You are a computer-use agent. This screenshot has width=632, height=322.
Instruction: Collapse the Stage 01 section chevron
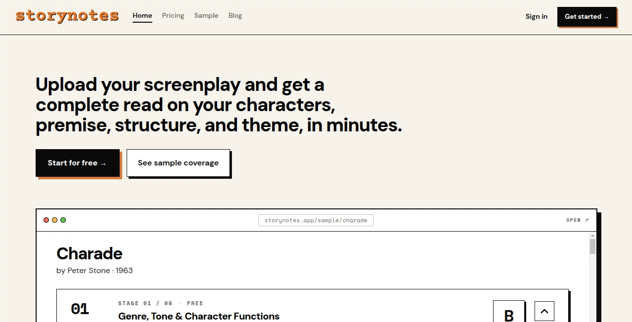pos(544,311)
